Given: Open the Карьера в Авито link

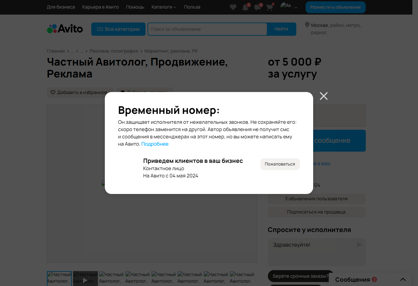Looking at the screenshot, I should 101,7.
